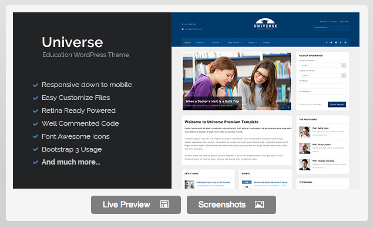Click the Apply Now link in the header
Image resolution: width=373 pixels, height=228 pixels.
pos(344,22)
